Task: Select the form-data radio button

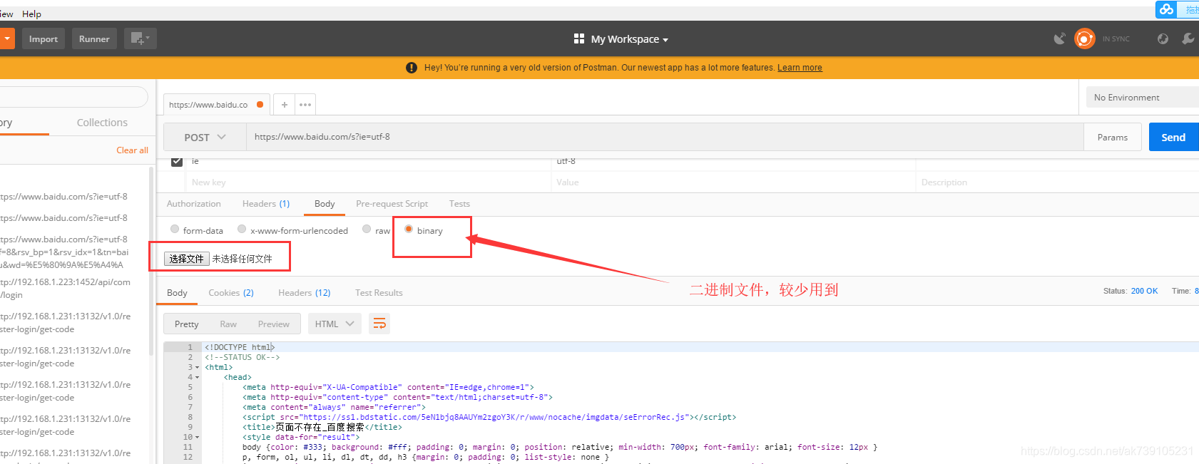Action: click(175, 230)
